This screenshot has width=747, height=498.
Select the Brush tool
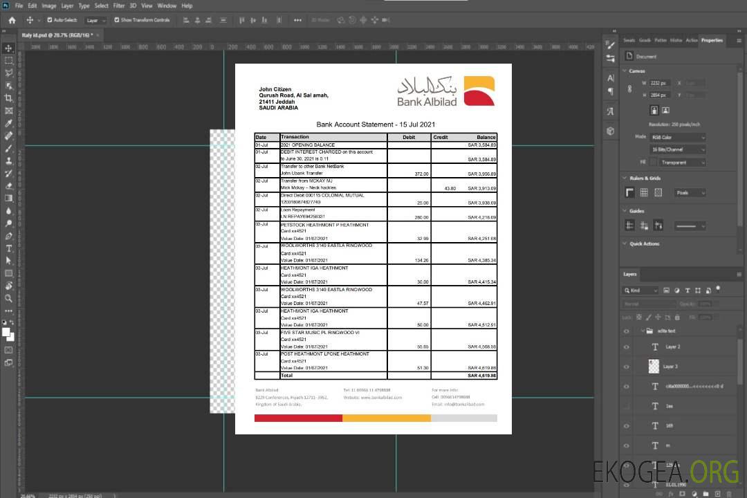pos(8,148)
